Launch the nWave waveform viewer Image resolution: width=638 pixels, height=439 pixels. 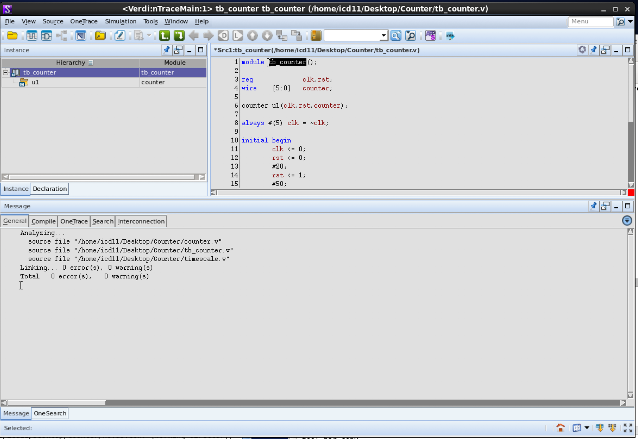click(x=32, y=36)
